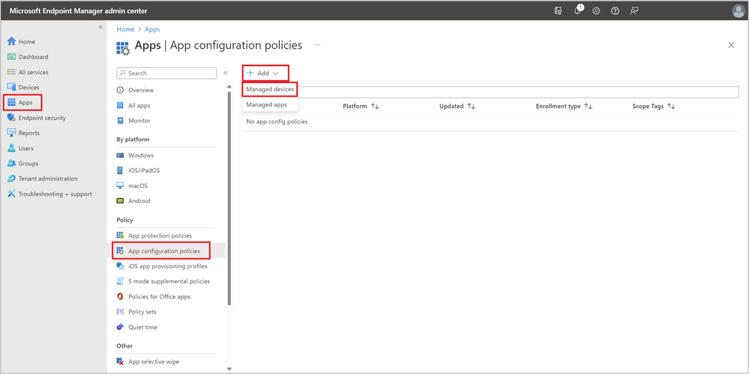The height and width of the screenshot is (374, 749).
Task: Collapse the left navigation sidebar
Action: pos(100,27)
